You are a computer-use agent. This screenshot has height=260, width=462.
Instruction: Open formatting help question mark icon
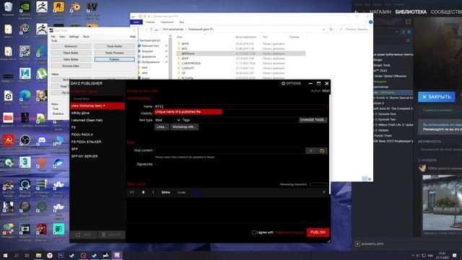[x=324, y=192]
